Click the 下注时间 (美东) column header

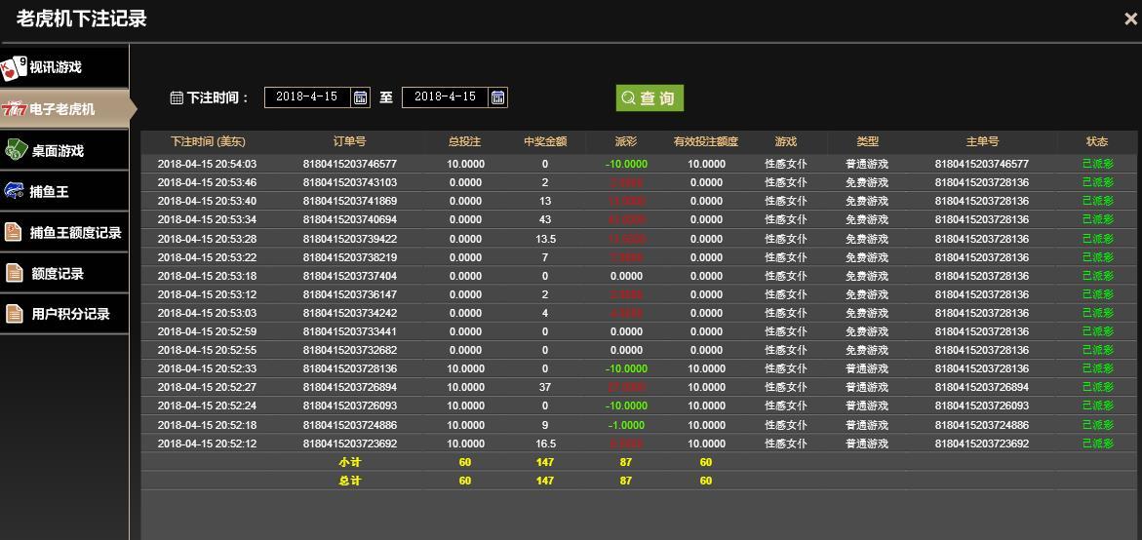click(208, 141)
